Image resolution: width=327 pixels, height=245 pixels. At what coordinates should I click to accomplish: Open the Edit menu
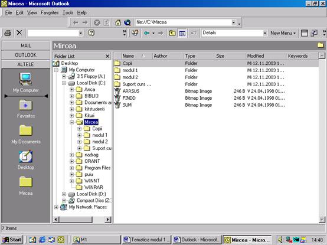tap(19, 13)
